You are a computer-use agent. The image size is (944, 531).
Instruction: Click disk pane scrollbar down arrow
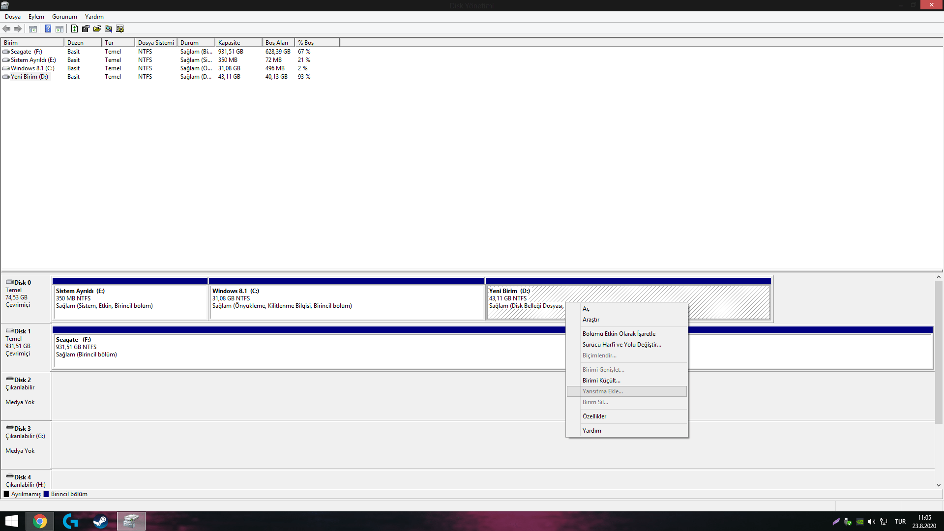939,485
